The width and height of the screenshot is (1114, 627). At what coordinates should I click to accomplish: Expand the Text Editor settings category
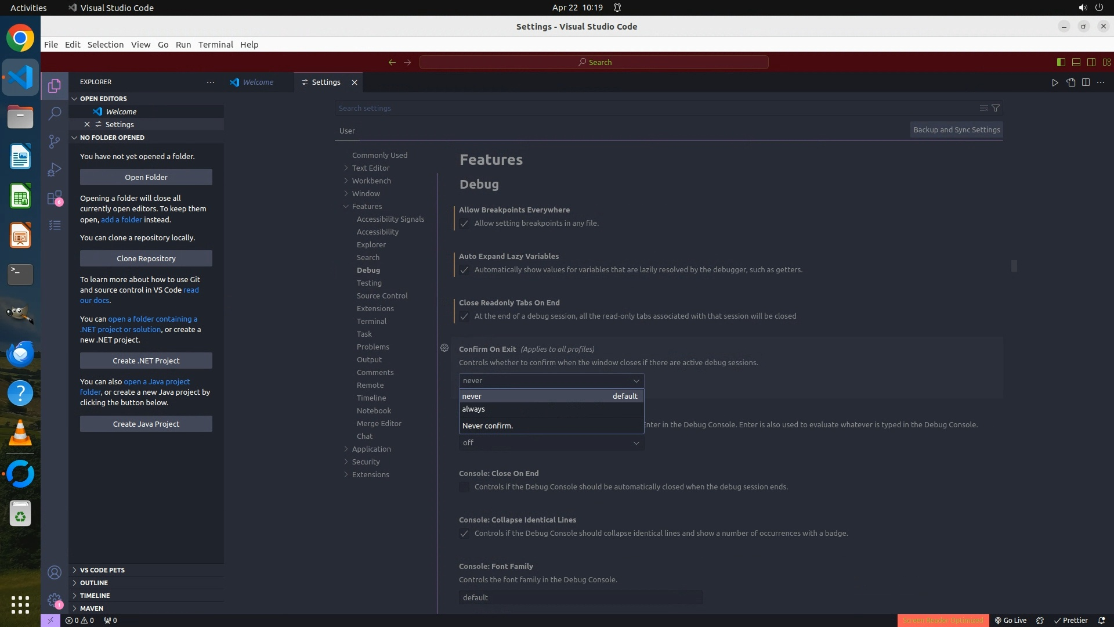click(x=370, y=168)
